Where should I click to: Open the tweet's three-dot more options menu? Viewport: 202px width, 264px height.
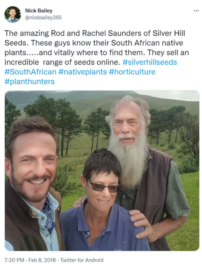[x=196, y=11]
